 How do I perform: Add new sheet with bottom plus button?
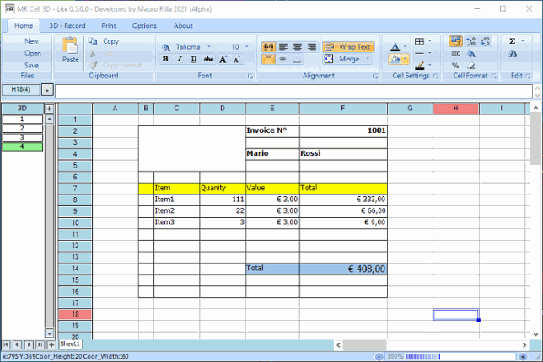(x=51, y=344)
